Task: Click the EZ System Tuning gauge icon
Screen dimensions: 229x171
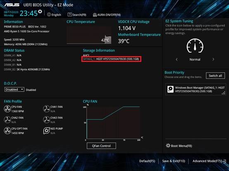Action: coord(195,46)
